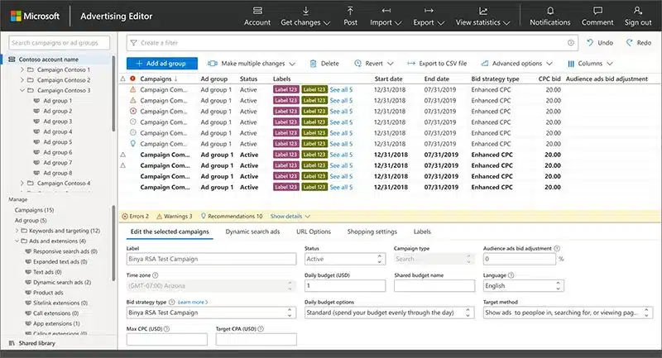Select Ad group 4 in the tree
The height and width of the screenshot is (358, 662).
pos(57,131)
